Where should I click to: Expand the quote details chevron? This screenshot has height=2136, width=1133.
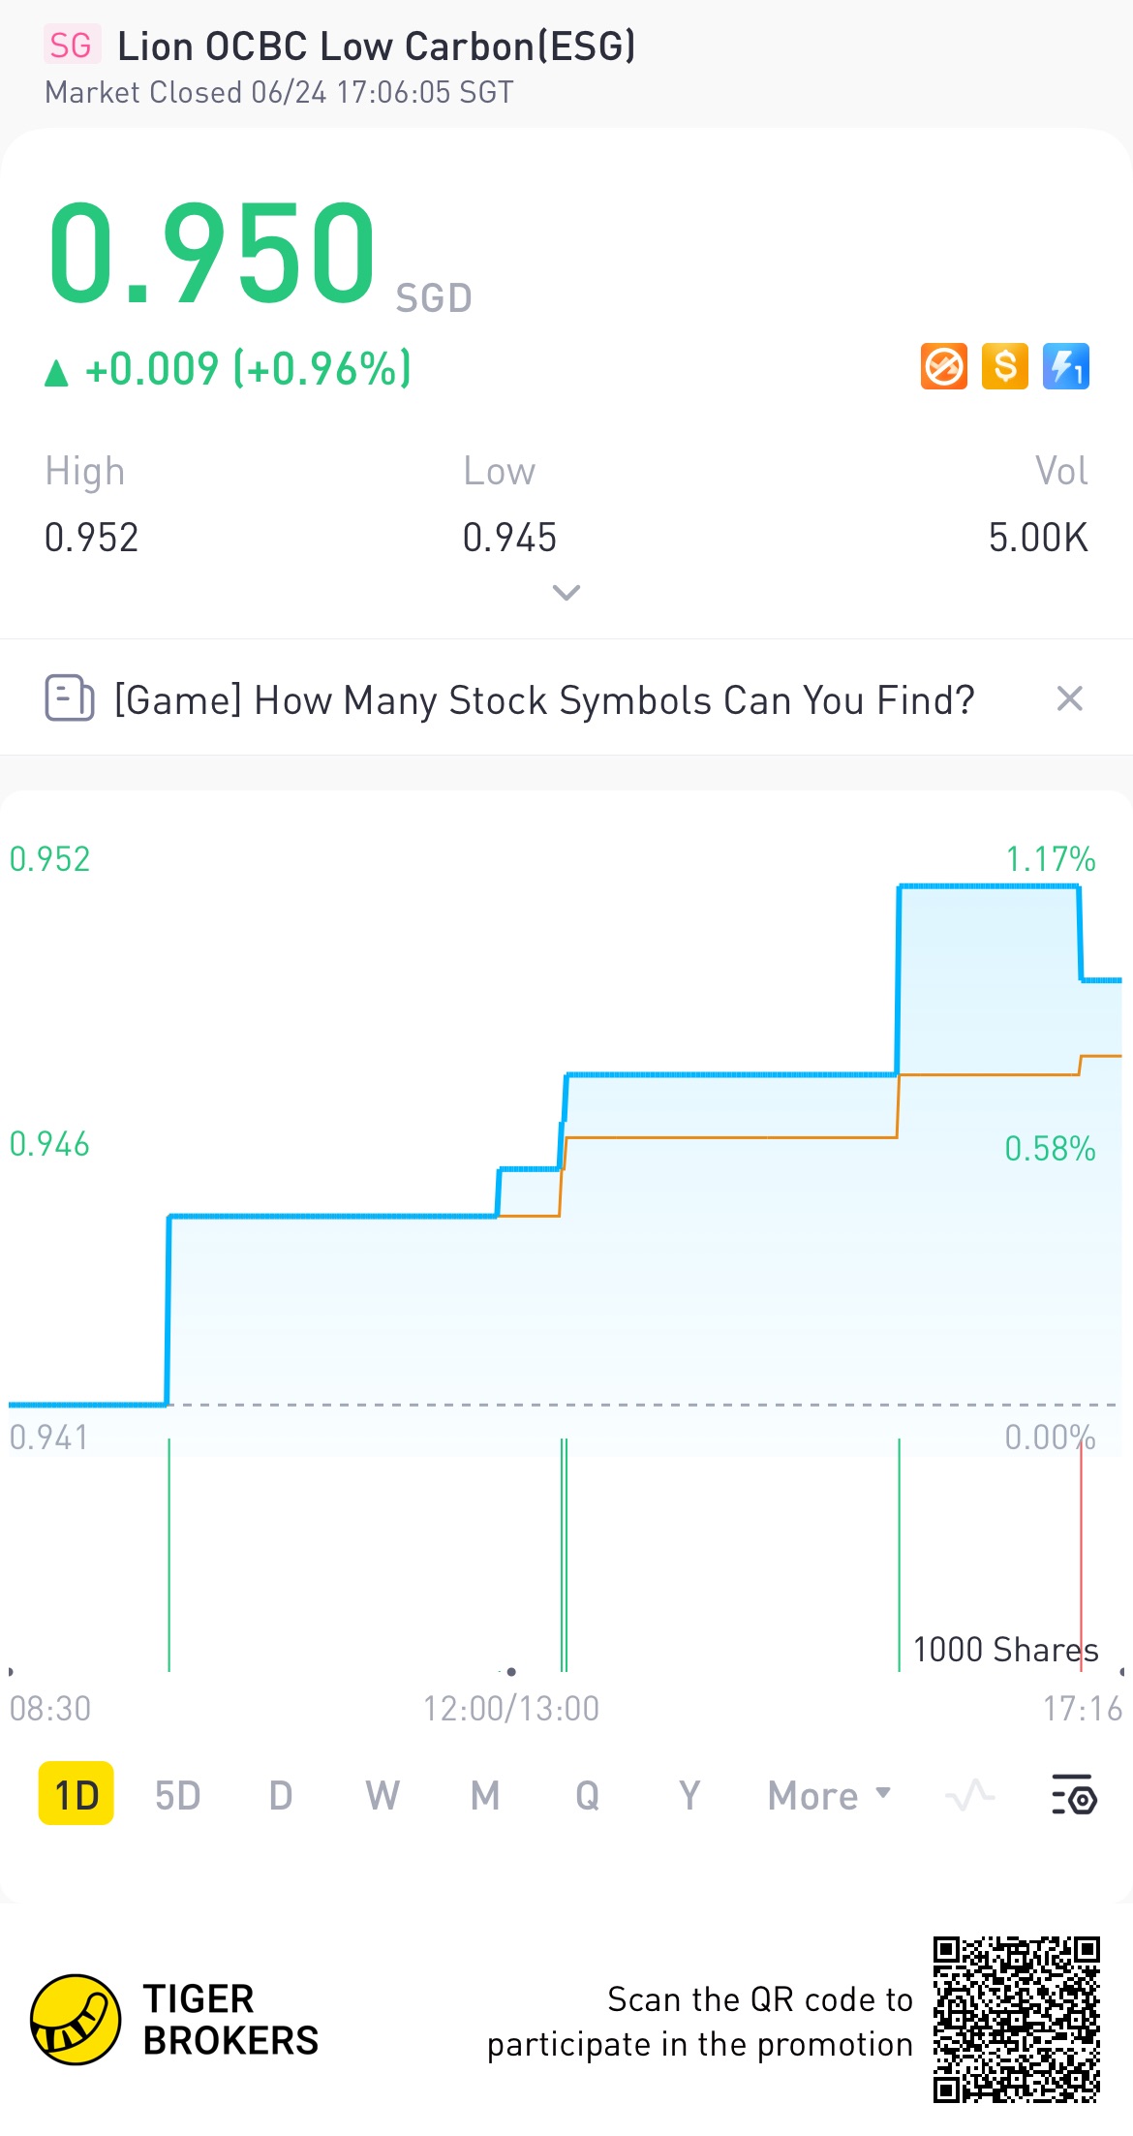[x=566, y=592]
